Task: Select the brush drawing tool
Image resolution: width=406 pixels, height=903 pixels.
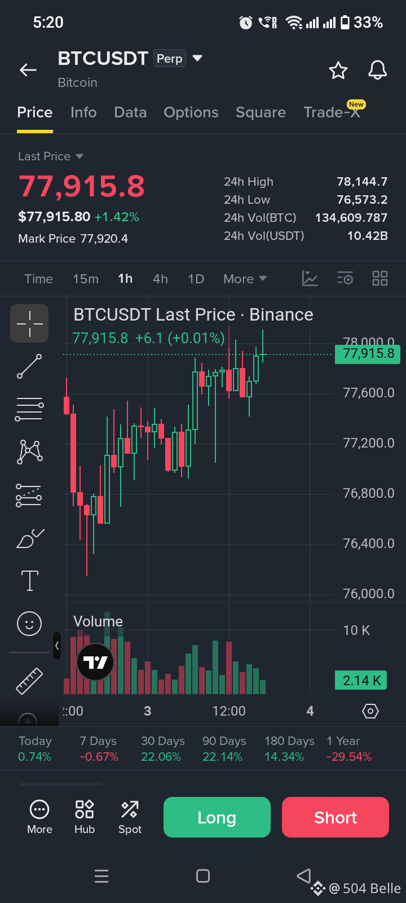Action: (29, 538)
